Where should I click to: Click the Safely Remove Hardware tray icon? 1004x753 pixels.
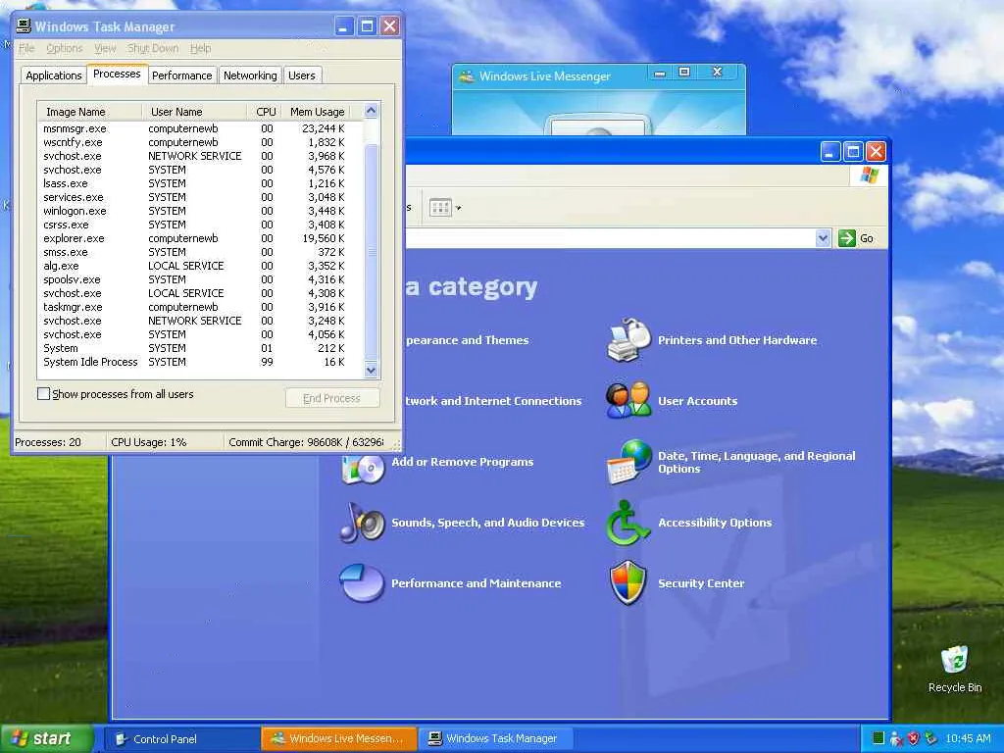931,738
